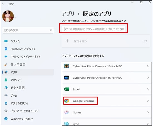Maximize the 設定 window
The width and height of the screenshot is (153, 126).
tap(141, 2)
